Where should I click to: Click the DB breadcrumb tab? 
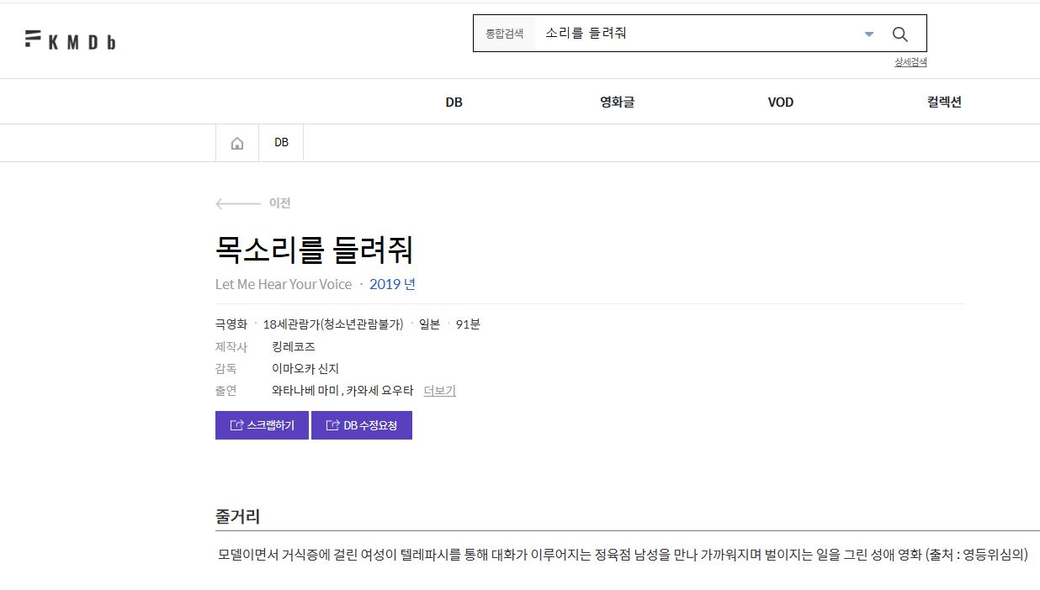[281, 143]
